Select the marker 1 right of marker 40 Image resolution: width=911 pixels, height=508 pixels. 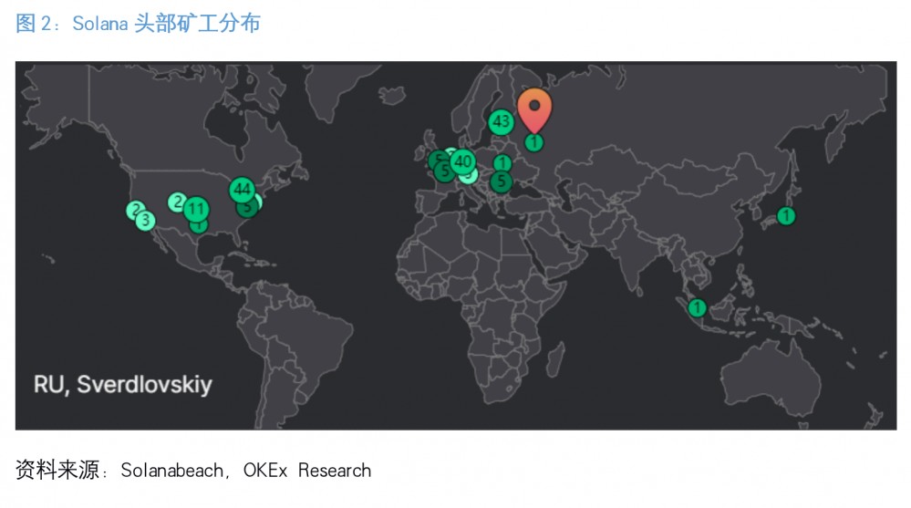coord(502,163)
